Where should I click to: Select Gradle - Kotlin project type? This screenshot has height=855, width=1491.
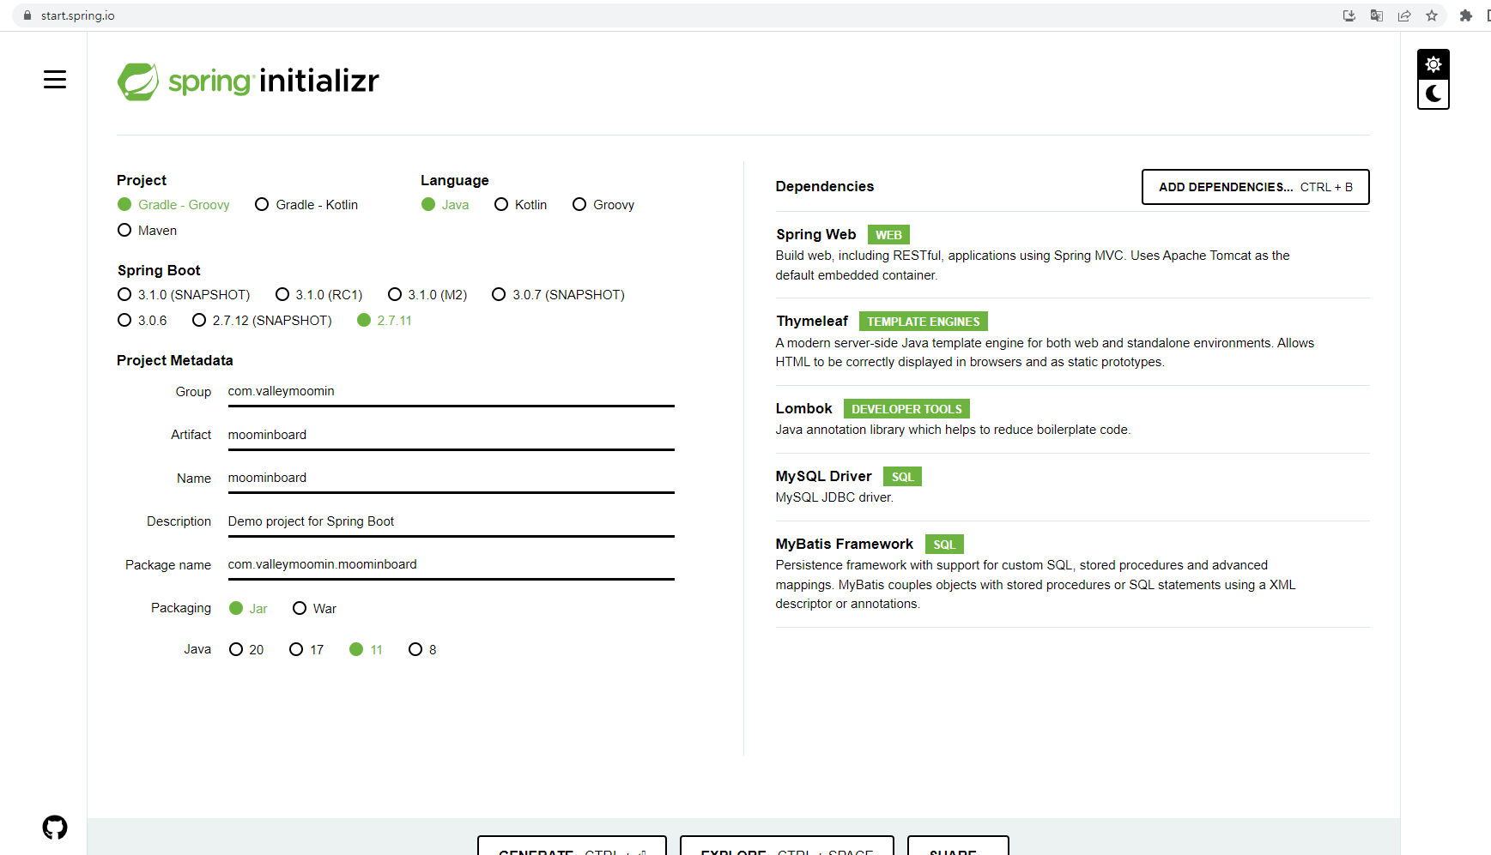[306, 204]
